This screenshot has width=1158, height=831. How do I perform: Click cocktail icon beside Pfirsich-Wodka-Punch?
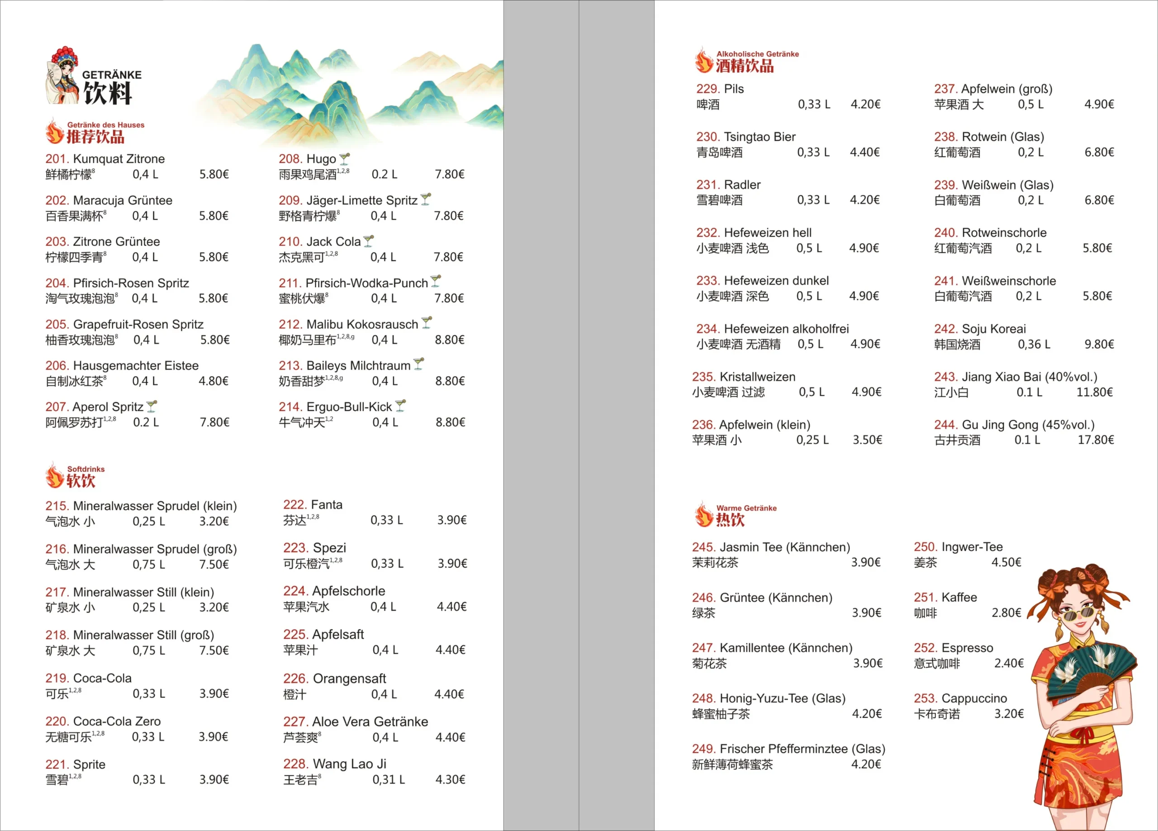436,282
